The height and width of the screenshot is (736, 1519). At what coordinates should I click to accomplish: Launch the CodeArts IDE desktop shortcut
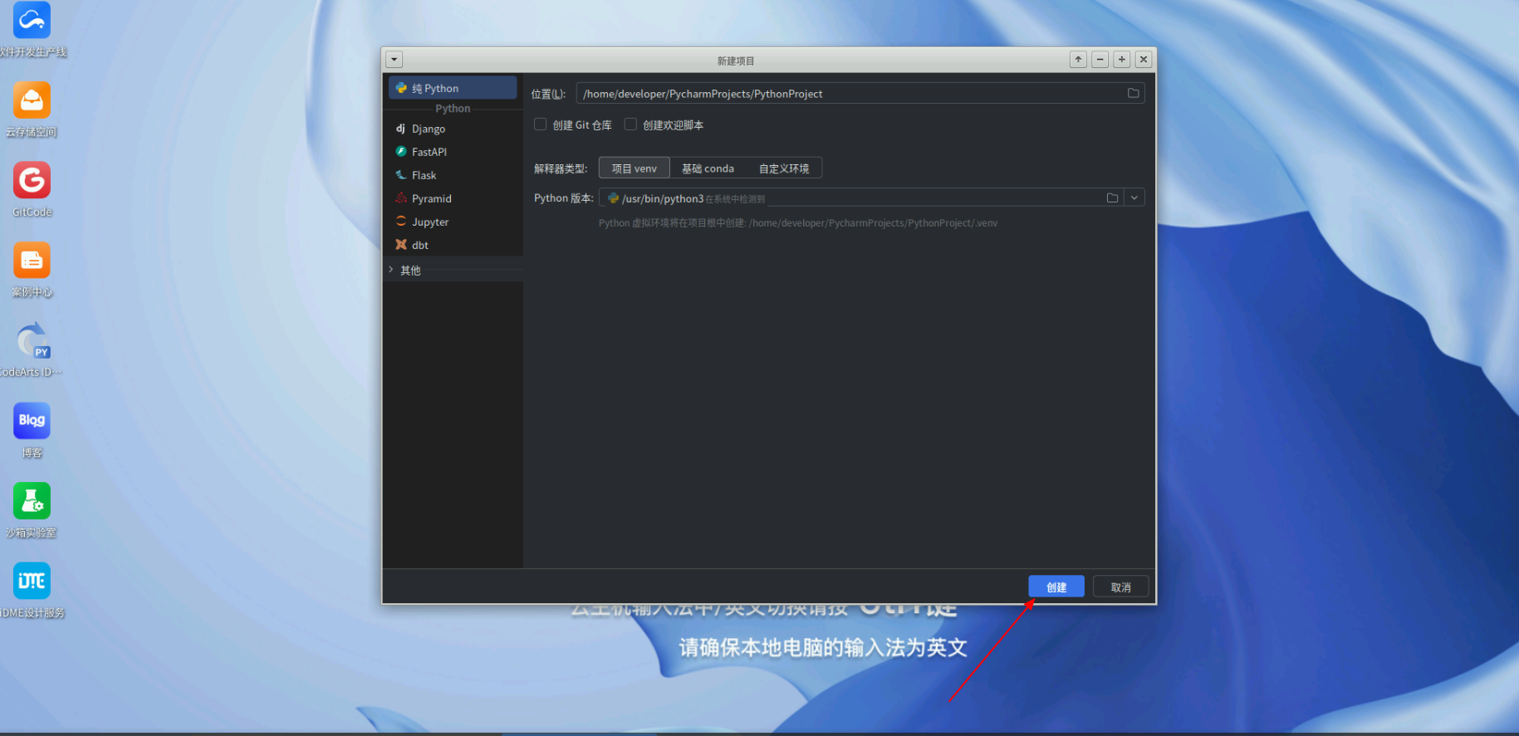(32, 340)
